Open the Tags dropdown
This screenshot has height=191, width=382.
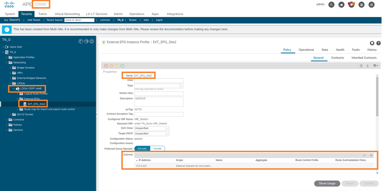(x=182, y=86)
